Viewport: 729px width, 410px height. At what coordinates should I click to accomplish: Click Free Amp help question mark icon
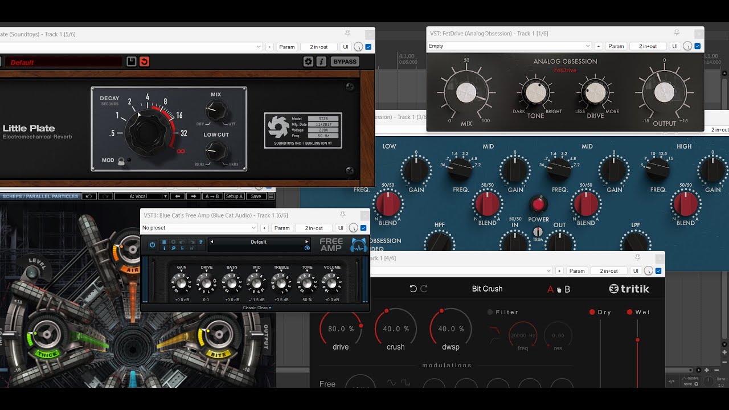pos(201,242)
